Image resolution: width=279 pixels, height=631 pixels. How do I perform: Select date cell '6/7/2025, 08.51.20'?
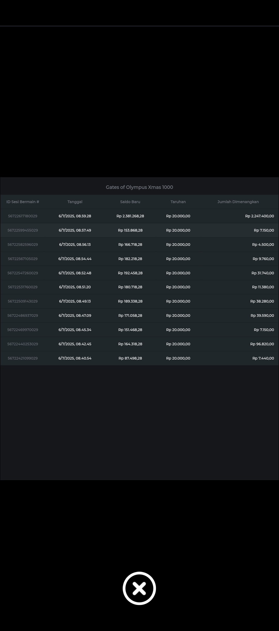75,287
